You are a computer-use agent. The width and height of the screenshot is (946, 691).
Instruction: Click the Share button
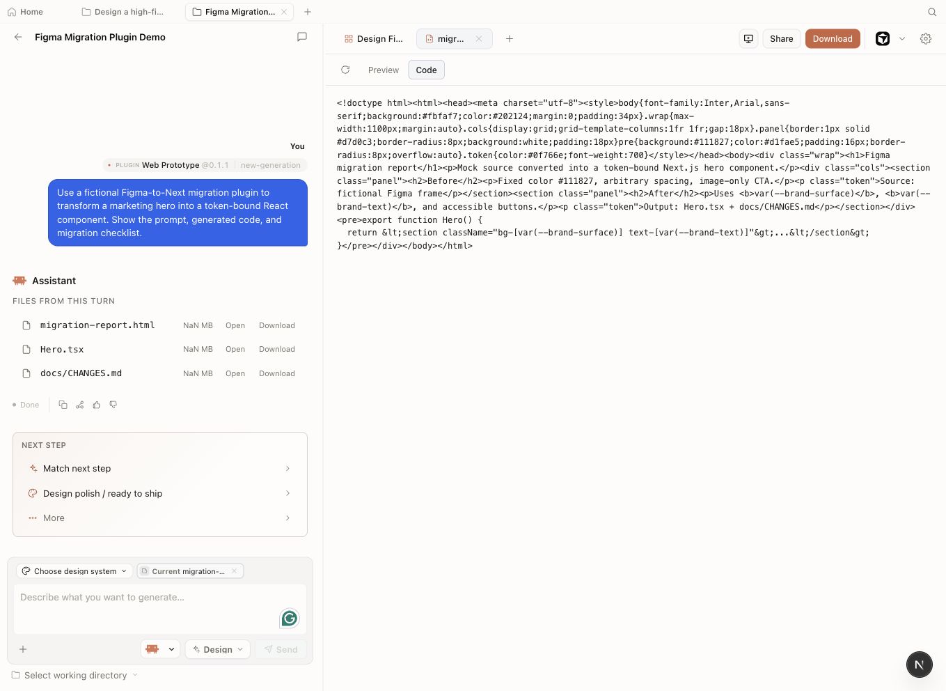pos(782,39)
